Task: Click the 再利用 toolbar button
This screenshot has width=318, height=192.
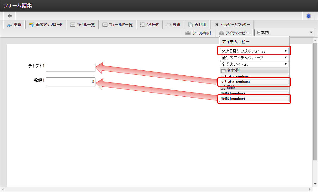Action: (197, 25)
